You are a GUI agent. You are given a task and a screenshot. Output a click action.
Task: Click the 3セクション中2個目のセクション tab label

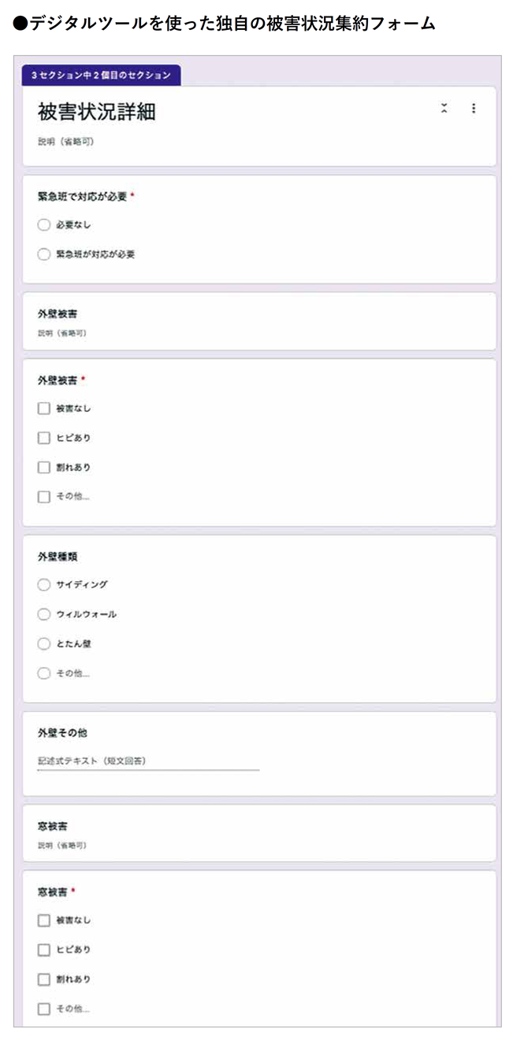pyautogui.click(x=101, y=75)
